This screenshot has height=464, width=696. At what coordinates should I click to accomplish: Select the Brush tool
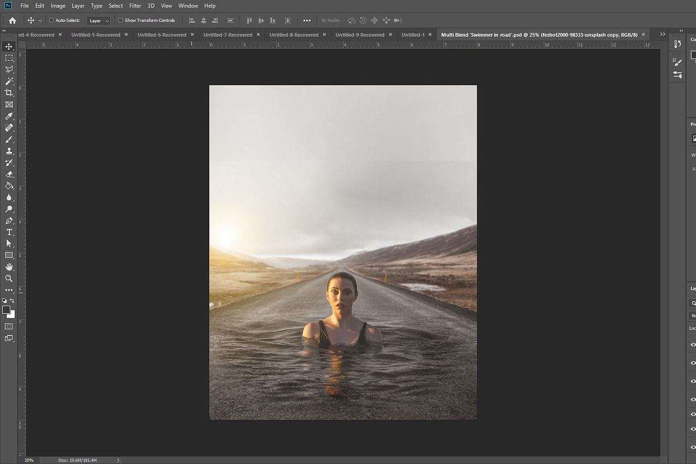(x=9, y=139)
